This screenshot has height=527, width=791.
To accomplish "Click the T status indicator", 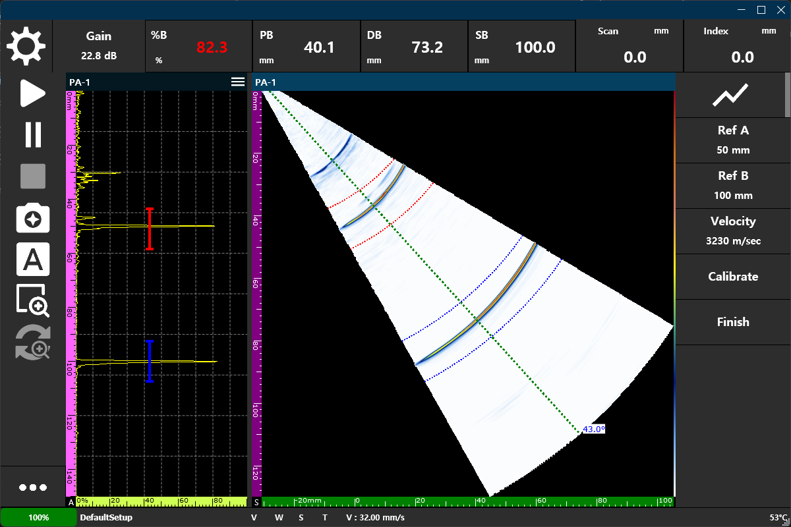I will click(324, 518).
